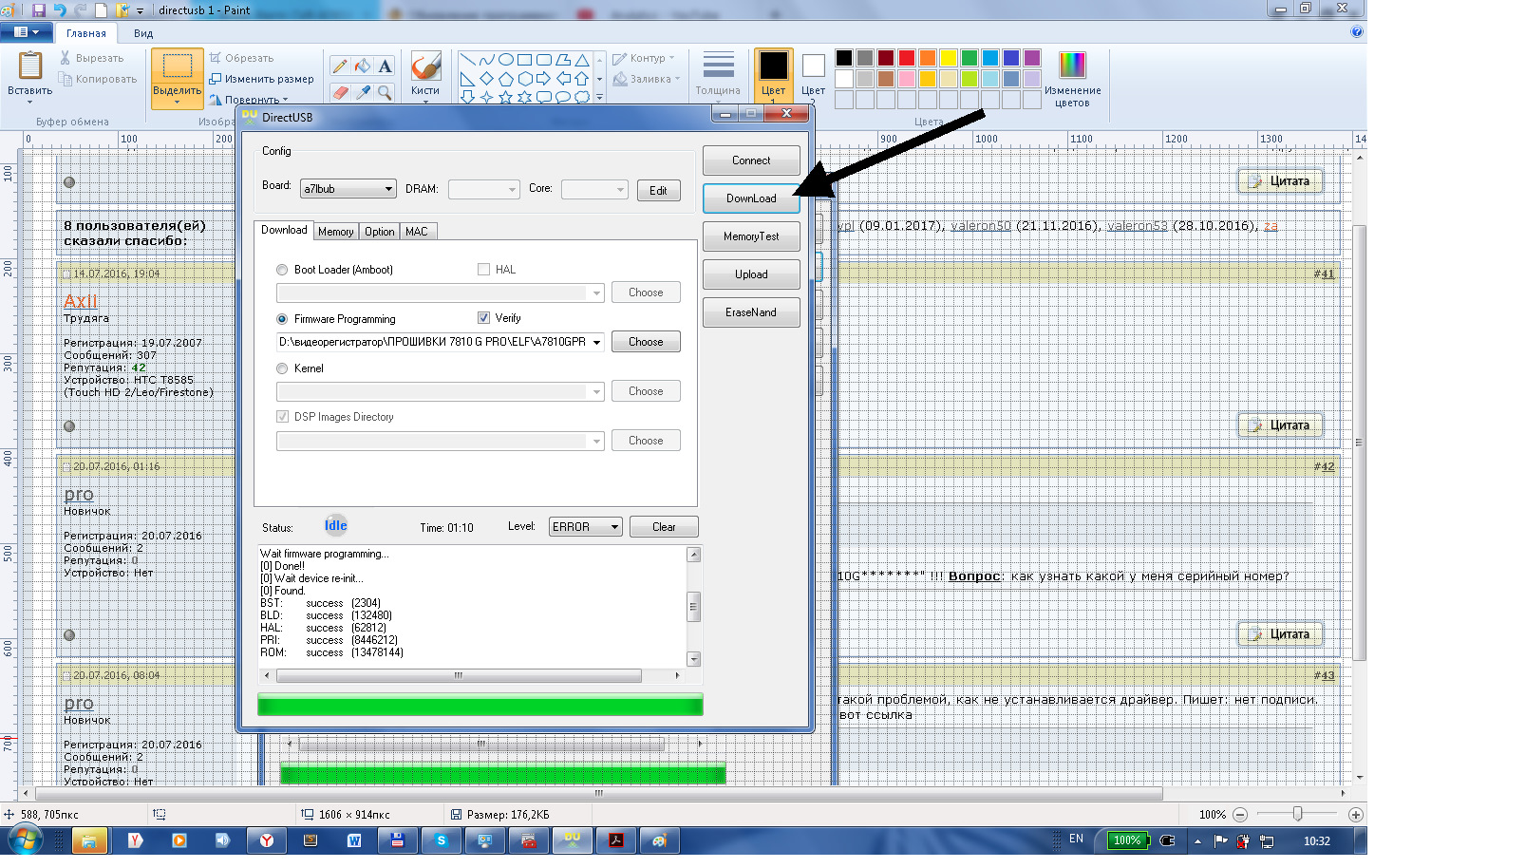
Task: Open the Core dropdown
Action: coord(594,189)
